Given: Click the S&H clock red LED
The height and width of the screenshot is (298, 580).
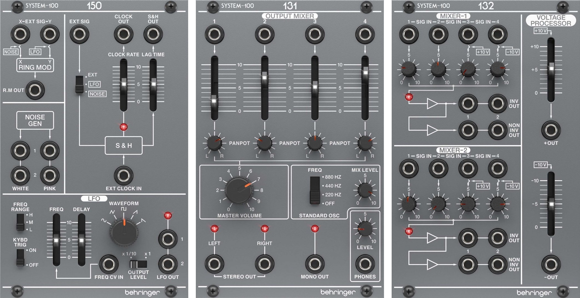Looking at the screenshot, I should click(x=123, y=127).
